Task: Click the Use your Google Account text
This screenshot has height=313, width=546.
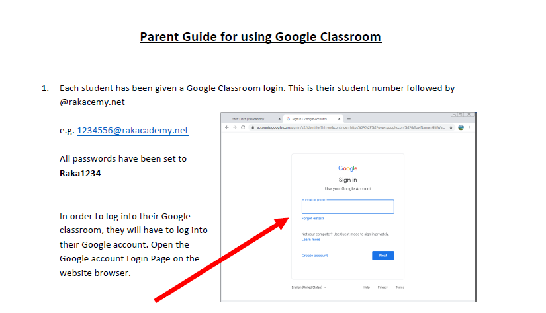Action: pos(348,189)
